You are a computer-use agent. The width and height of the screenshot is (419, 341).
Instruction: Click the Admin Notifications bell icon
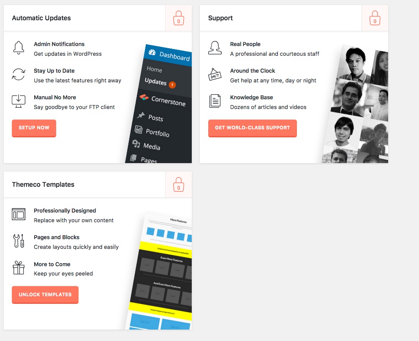(19, 48)
